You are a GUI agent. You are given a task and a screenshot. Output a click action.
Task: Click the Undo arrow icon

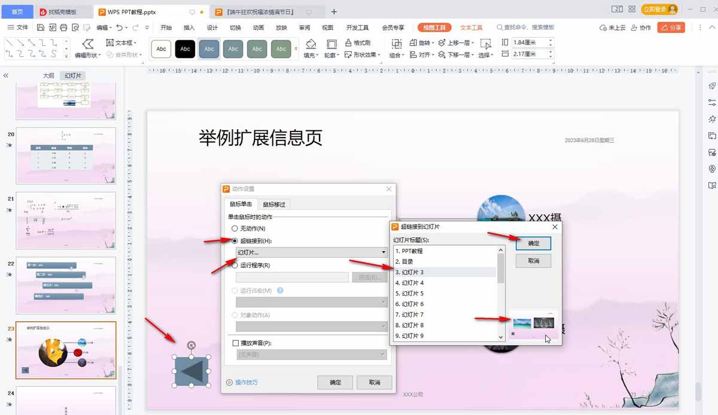point(120,28)
